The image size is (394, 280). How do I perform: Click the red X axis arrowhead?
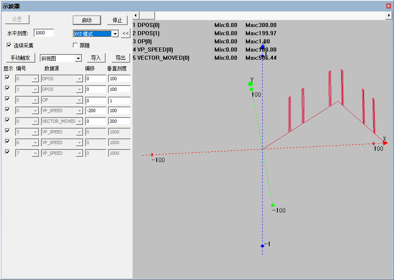(385, 143)
